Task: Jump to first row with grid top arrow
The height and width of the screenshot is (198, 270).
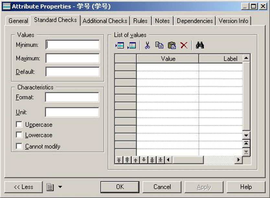Action: click(246, 143)
